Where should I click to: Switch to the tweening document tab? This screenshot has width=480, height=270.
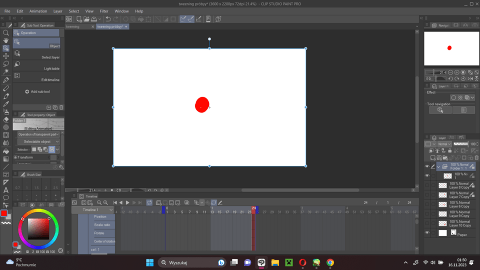click(73, 26)
